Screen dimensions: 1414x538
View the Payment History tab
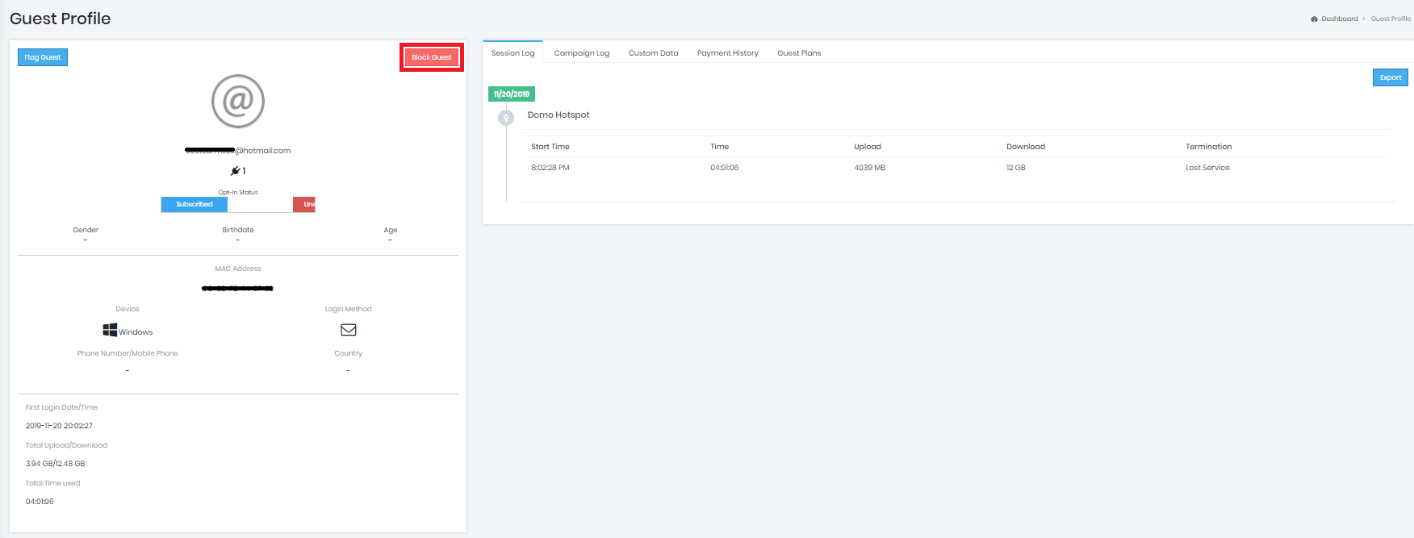coord(727,53)
